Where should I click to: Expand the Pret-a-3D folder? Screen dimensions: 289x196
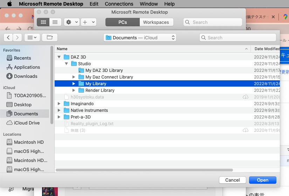[x=59, y=117]
